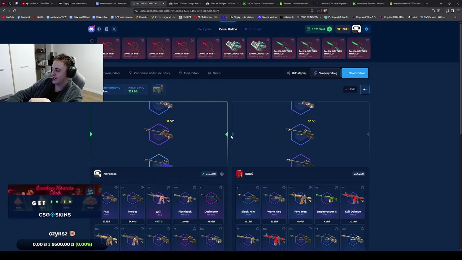Screen dimensions: 462x260
Task: Open YouTube bookmark in bookmarks bar
Action: (8, 17)
